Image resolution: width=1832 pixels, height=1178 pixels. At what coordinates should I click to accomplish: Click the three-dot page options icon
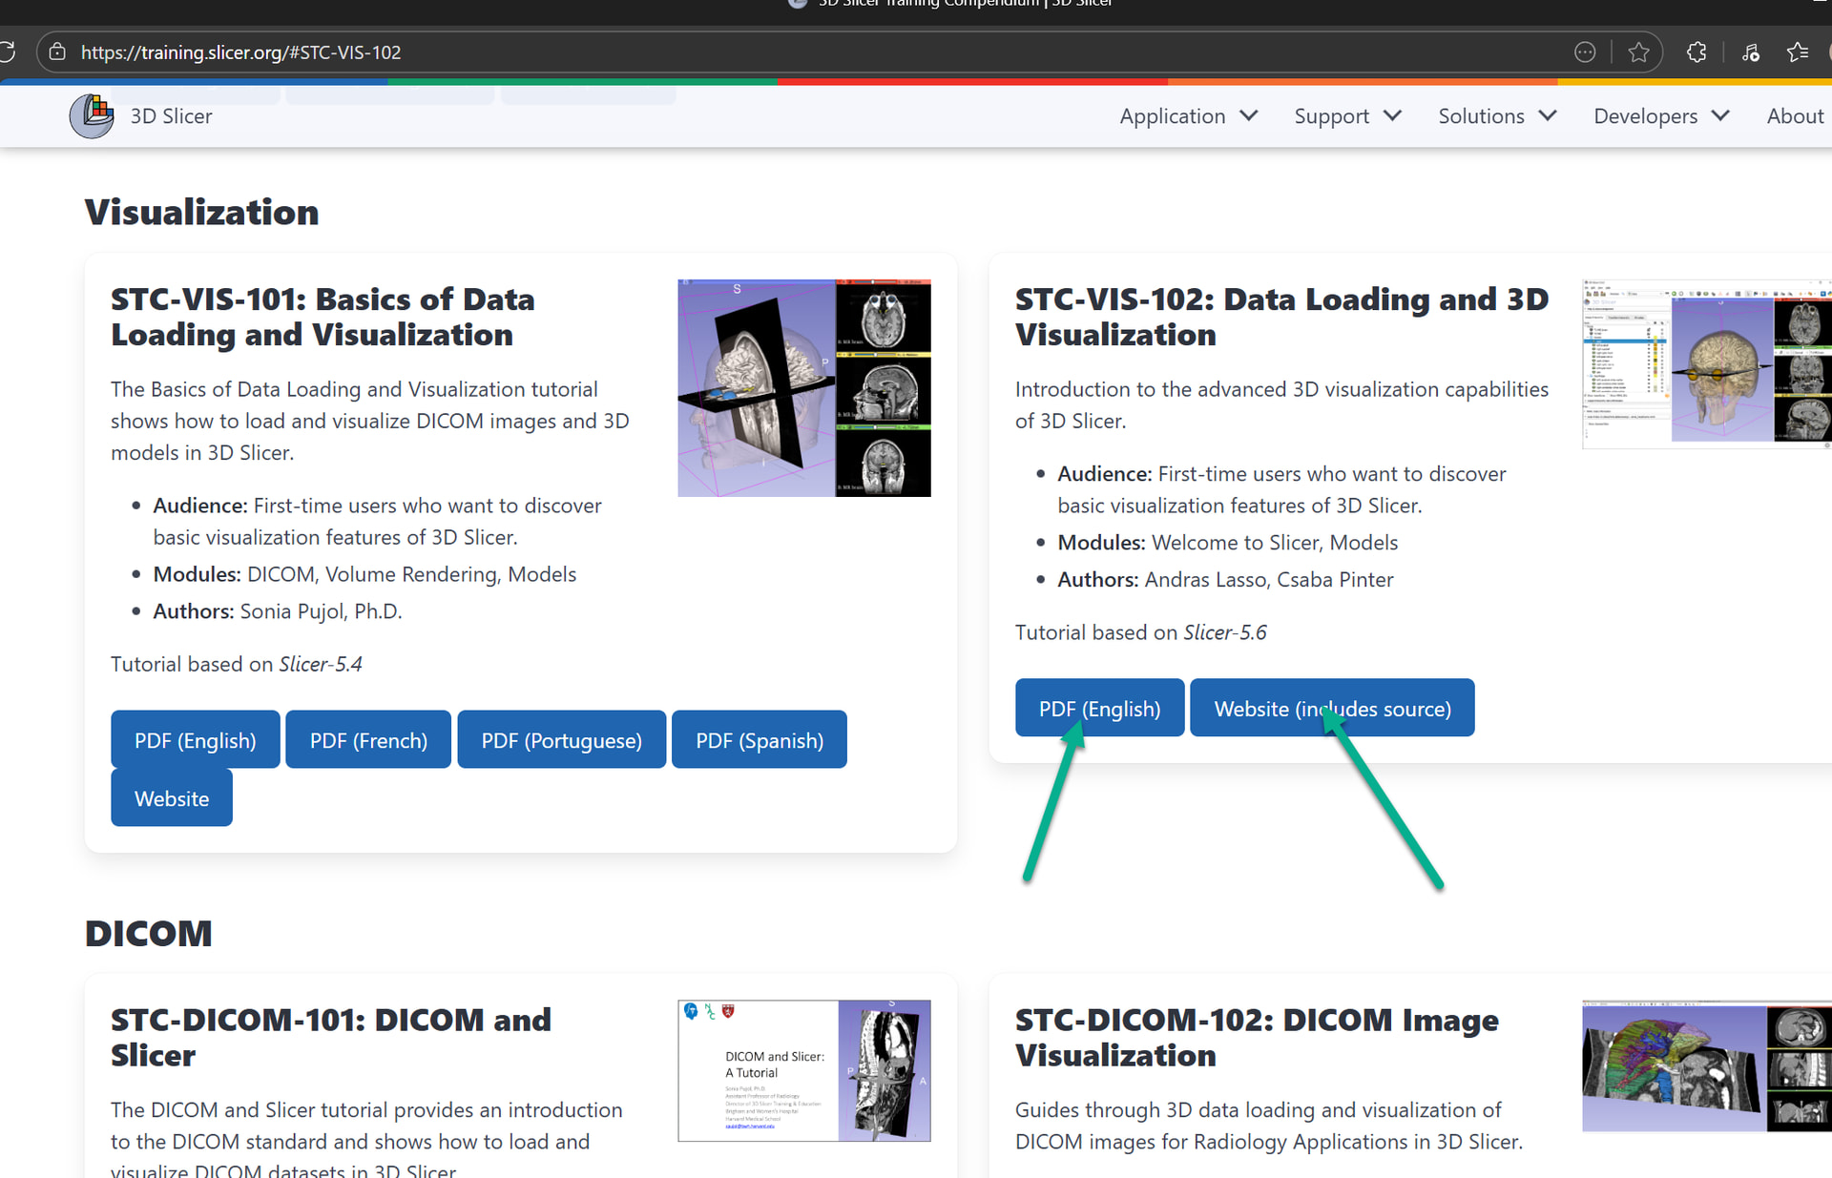pos(1584,52)
